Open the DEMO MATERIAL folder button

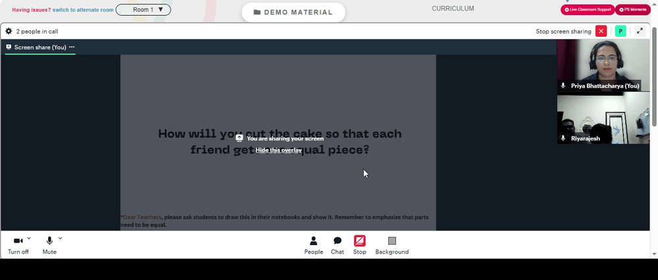(x=293, y=13)
